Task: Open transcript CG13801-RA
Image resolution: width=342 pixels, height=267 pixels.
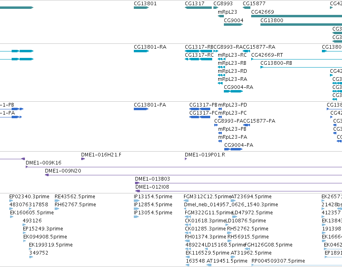Action: (x=141, y=51)
